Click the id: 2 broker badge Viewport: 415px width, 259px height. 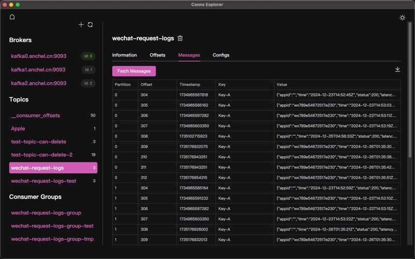[88, 83]
